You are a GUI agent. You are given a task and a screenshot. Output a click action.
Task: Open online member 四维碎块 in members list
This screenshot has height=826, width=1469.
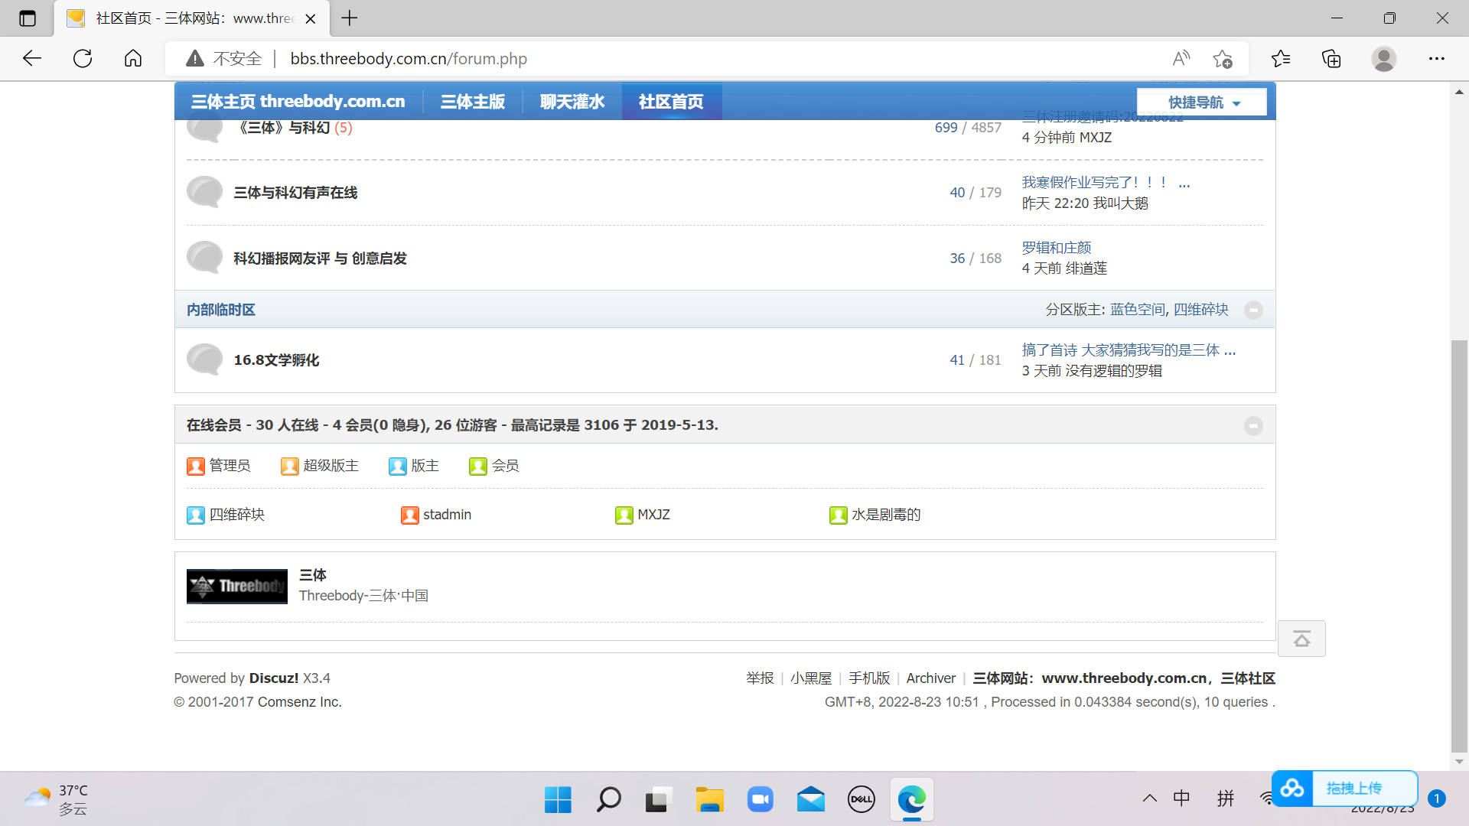tap(236, 515)
